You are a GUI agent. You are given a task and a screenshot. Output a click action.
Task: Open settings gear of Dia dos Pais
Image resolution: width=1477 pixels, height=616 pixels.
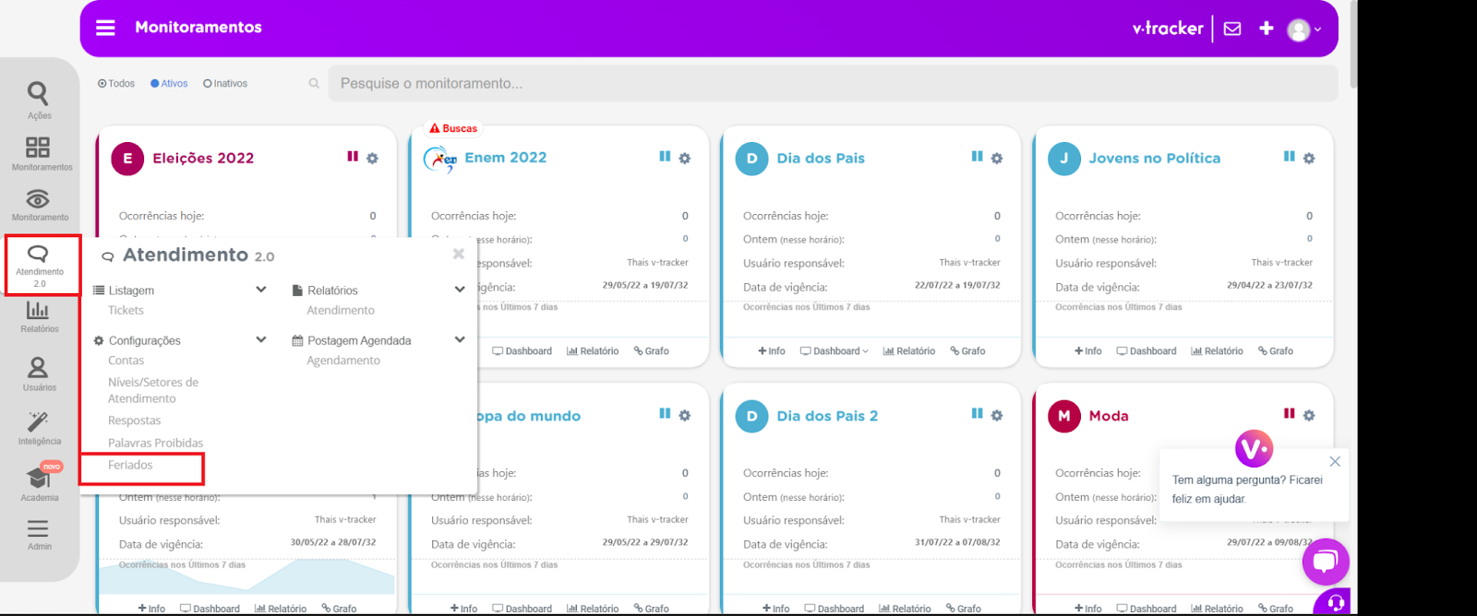pos(997,159)
